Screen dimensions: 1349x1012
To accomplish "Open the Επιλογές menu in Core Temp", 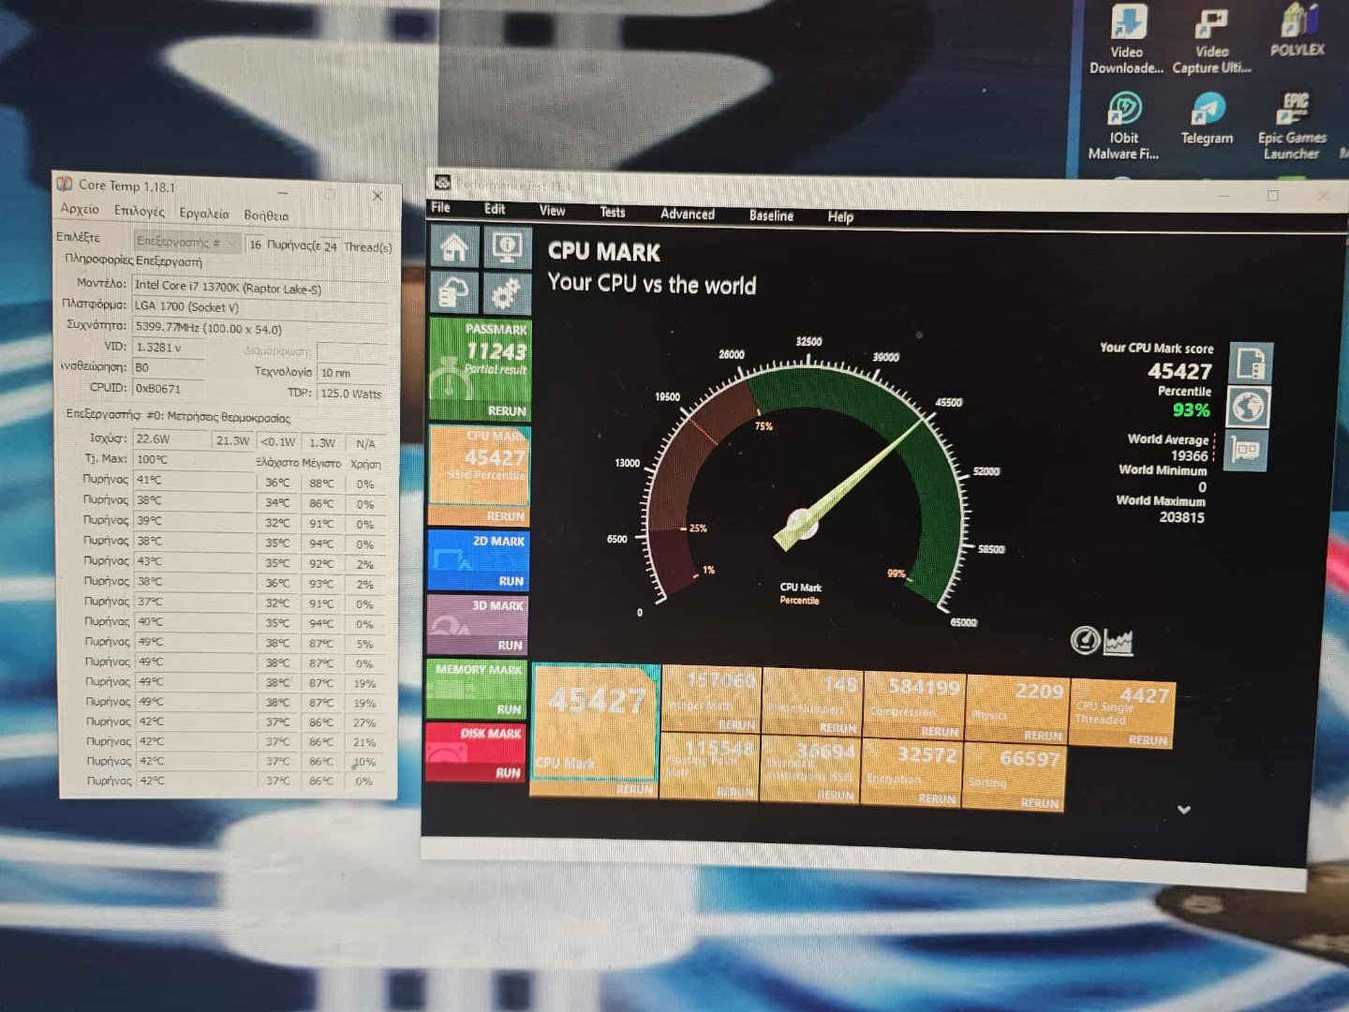I will [x=139, y=211].
